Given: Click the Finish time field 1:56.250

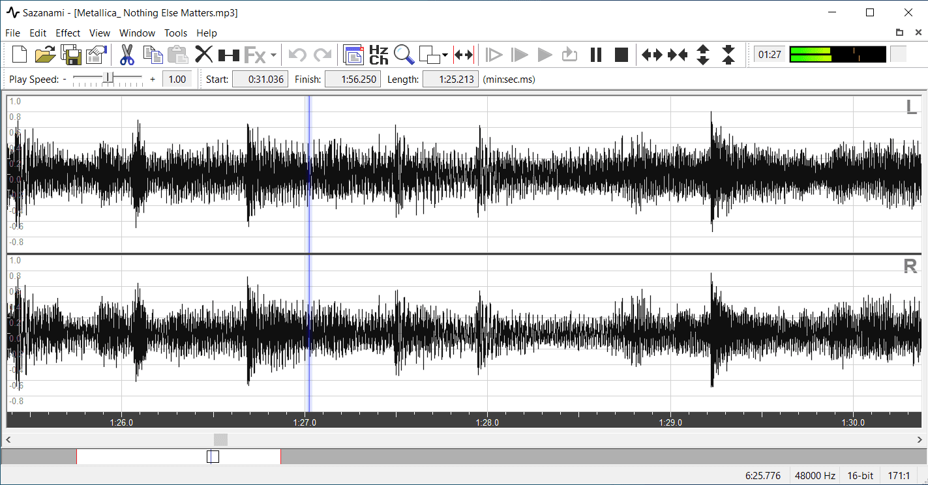Looking at the screenshot, I should click(x=353, y=80).
